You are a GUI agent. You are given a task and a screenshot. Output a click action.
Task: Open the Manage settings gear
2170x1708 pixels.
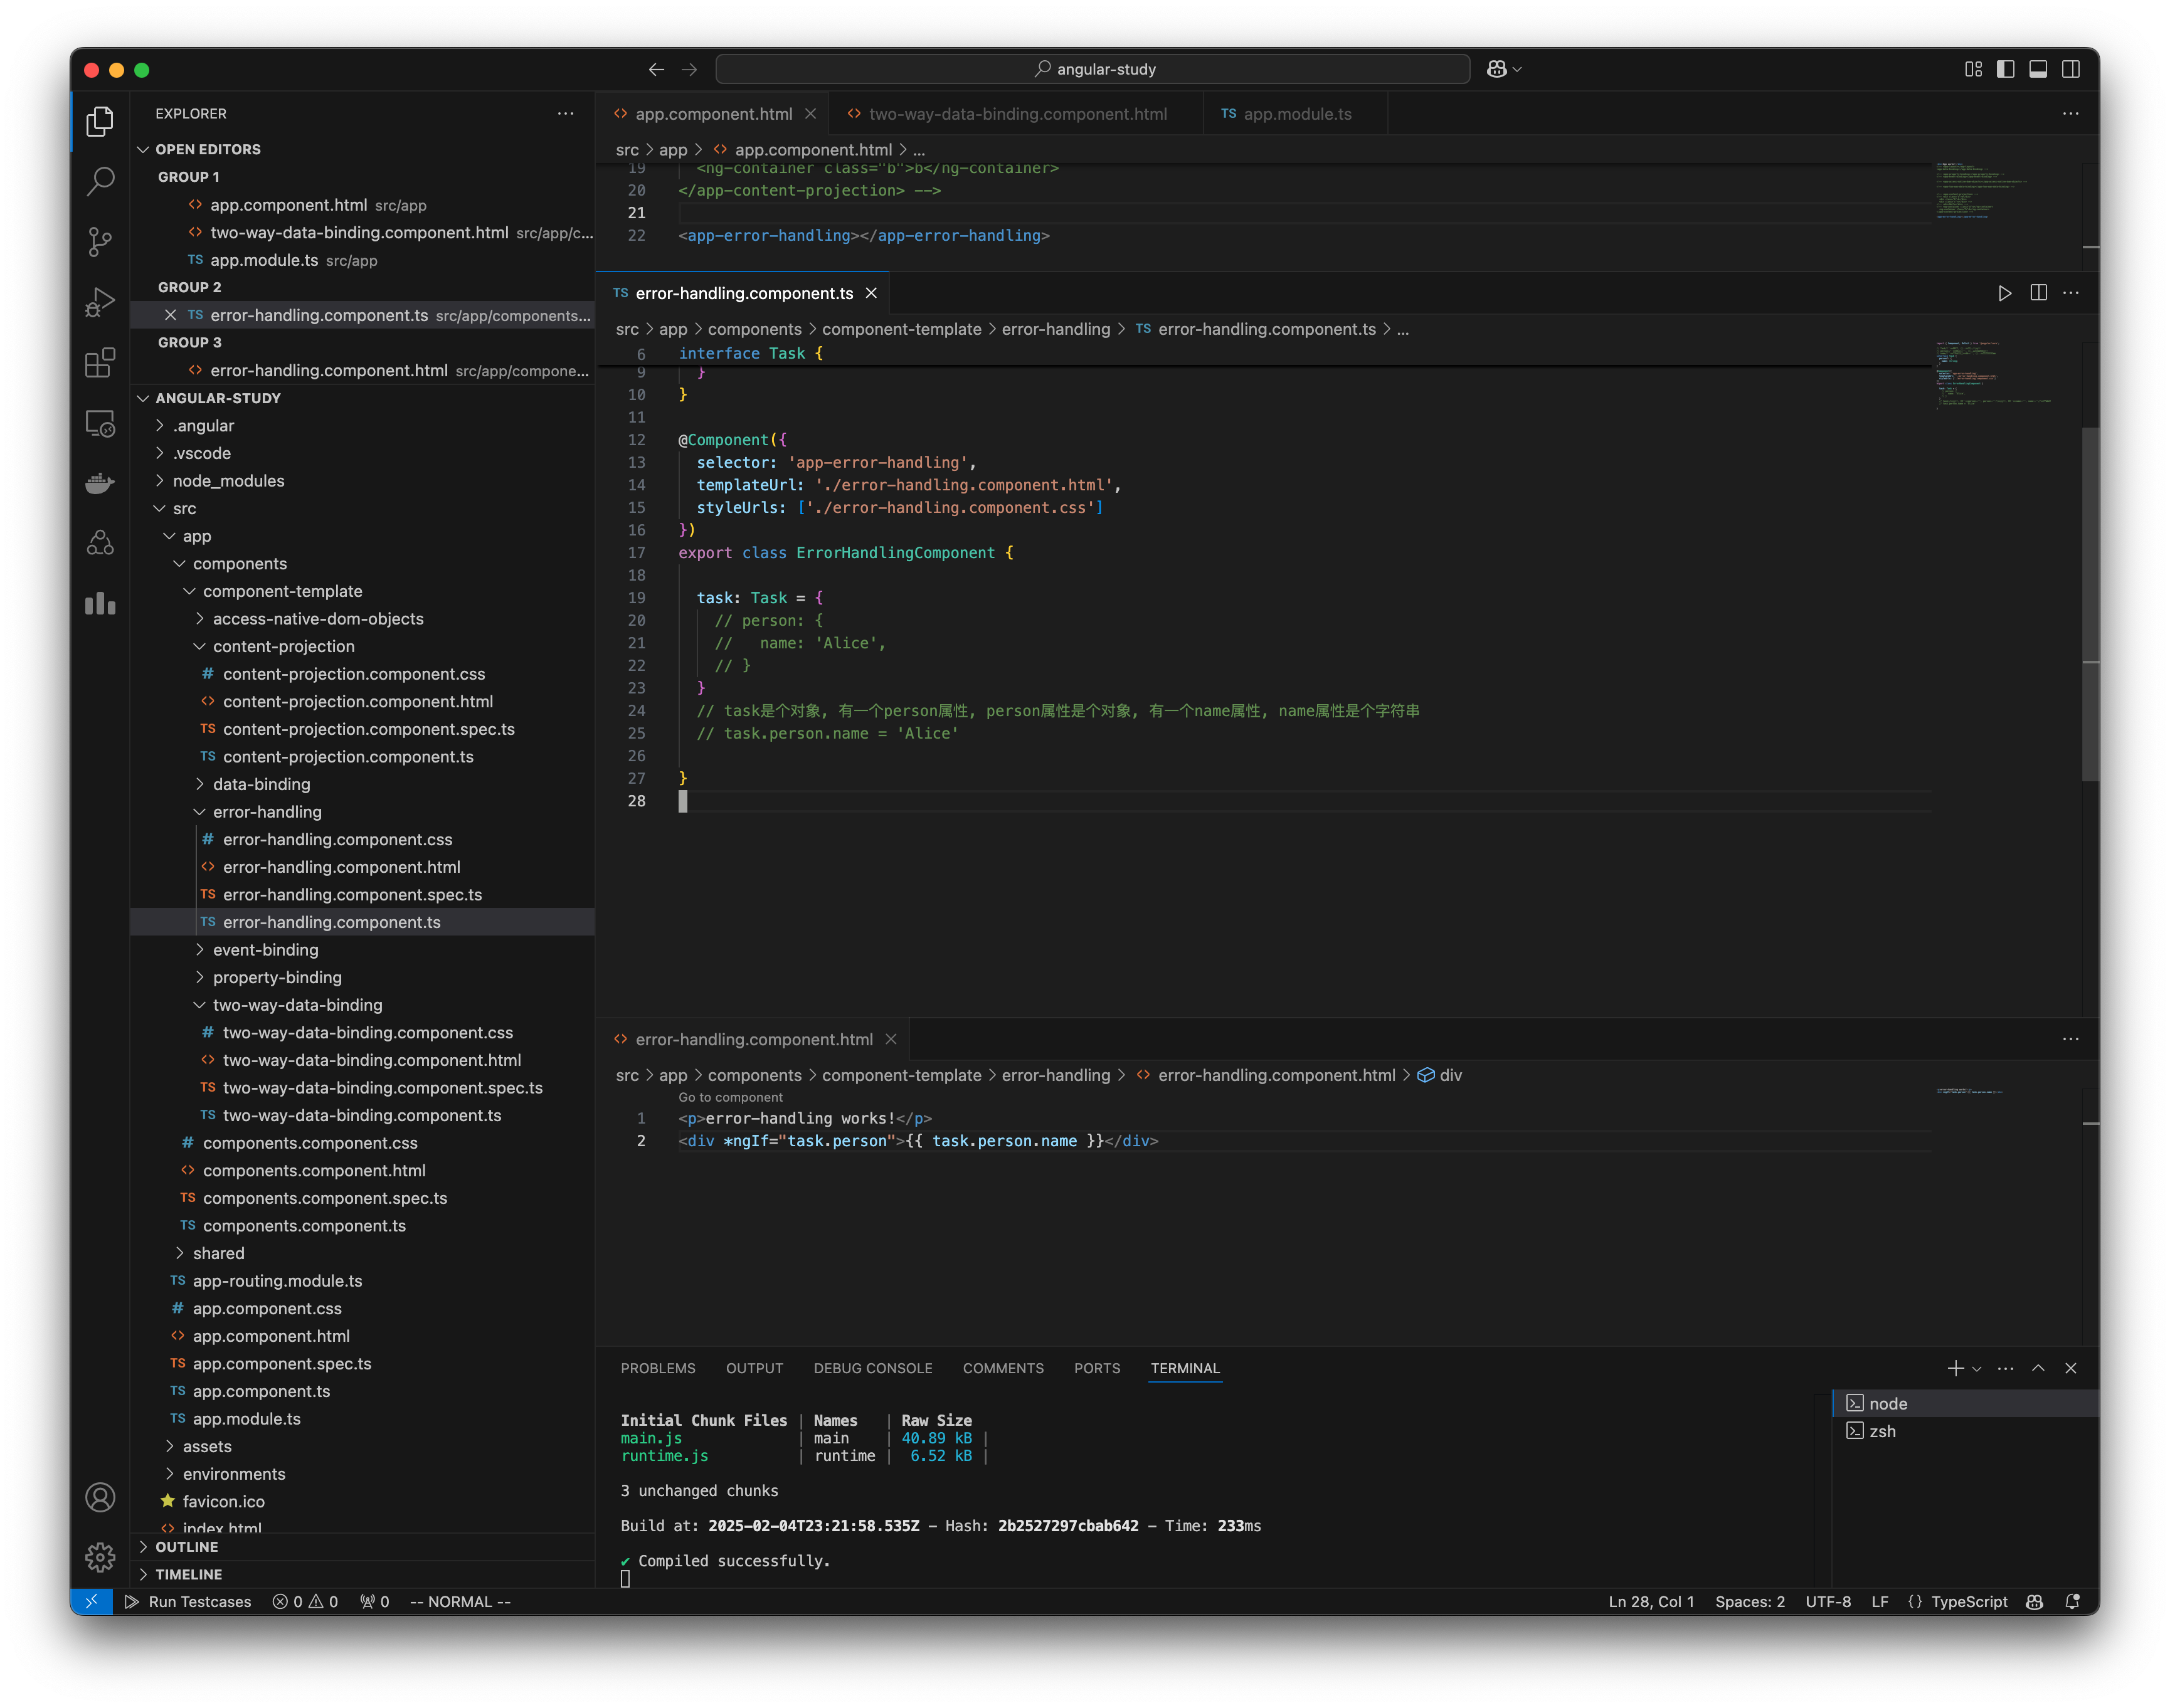[100, 1557]
